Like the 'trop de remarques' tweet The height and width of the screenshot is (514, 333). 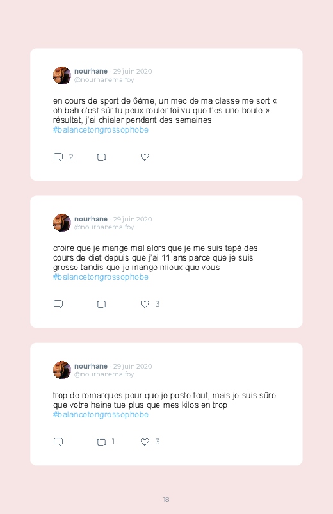tap(145, 442)
